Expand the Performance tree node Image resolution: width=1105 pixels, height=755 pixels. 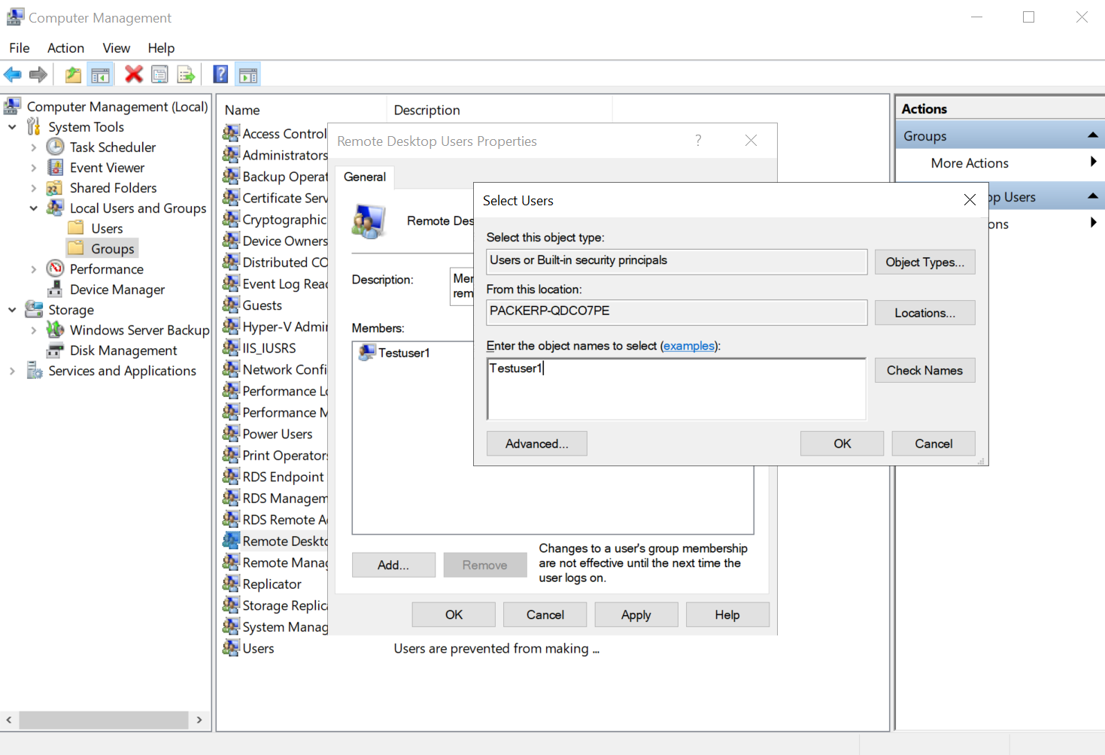[x=33, y=269]
